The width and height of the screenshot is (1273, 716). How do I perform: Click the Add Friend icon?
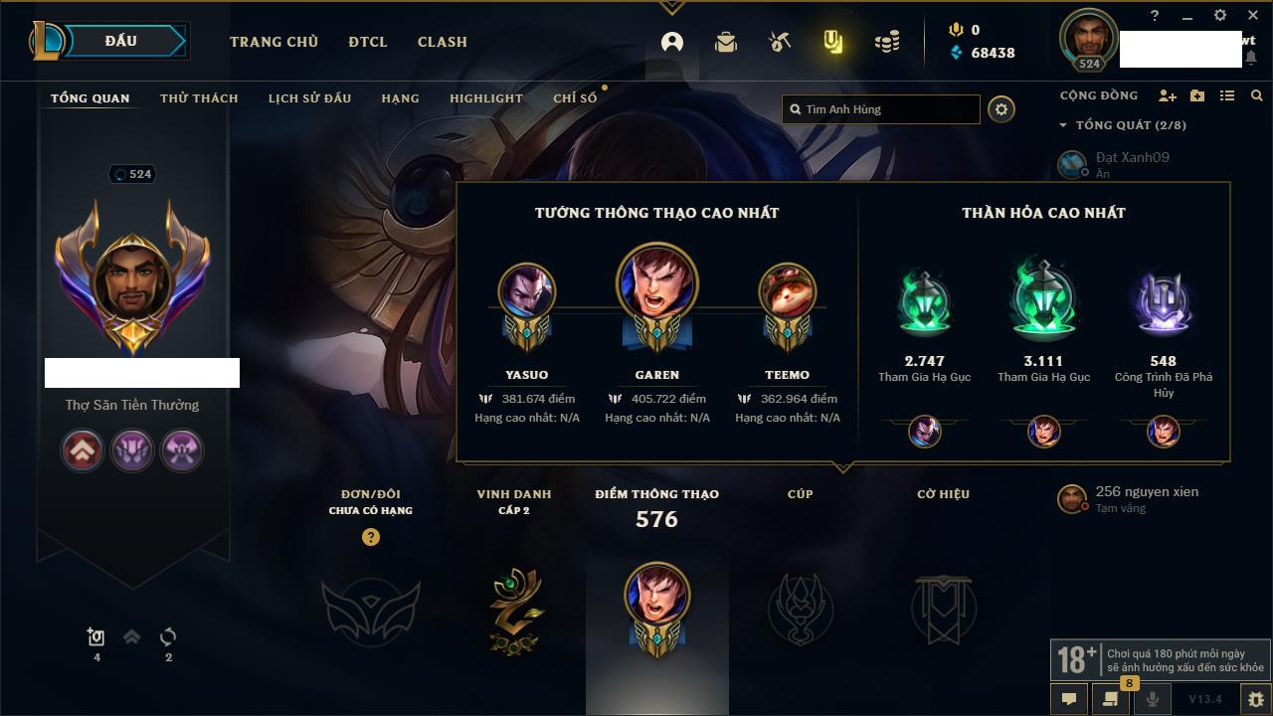[1168, 95]
